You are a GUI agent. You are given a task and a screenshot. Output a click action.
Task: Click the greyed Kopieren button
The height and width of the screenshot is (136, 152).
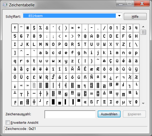tap(134, 114)
